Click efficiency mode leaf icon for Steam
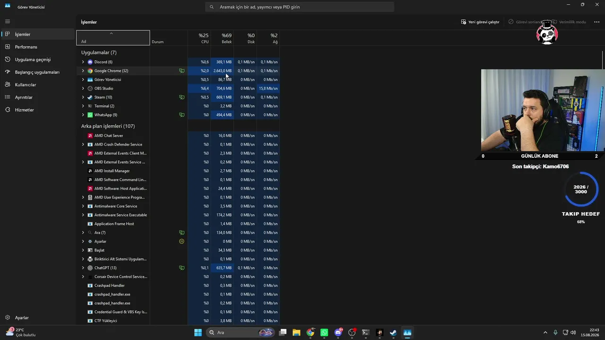Screen dimensions: 605x340 (x=181, y=97)
